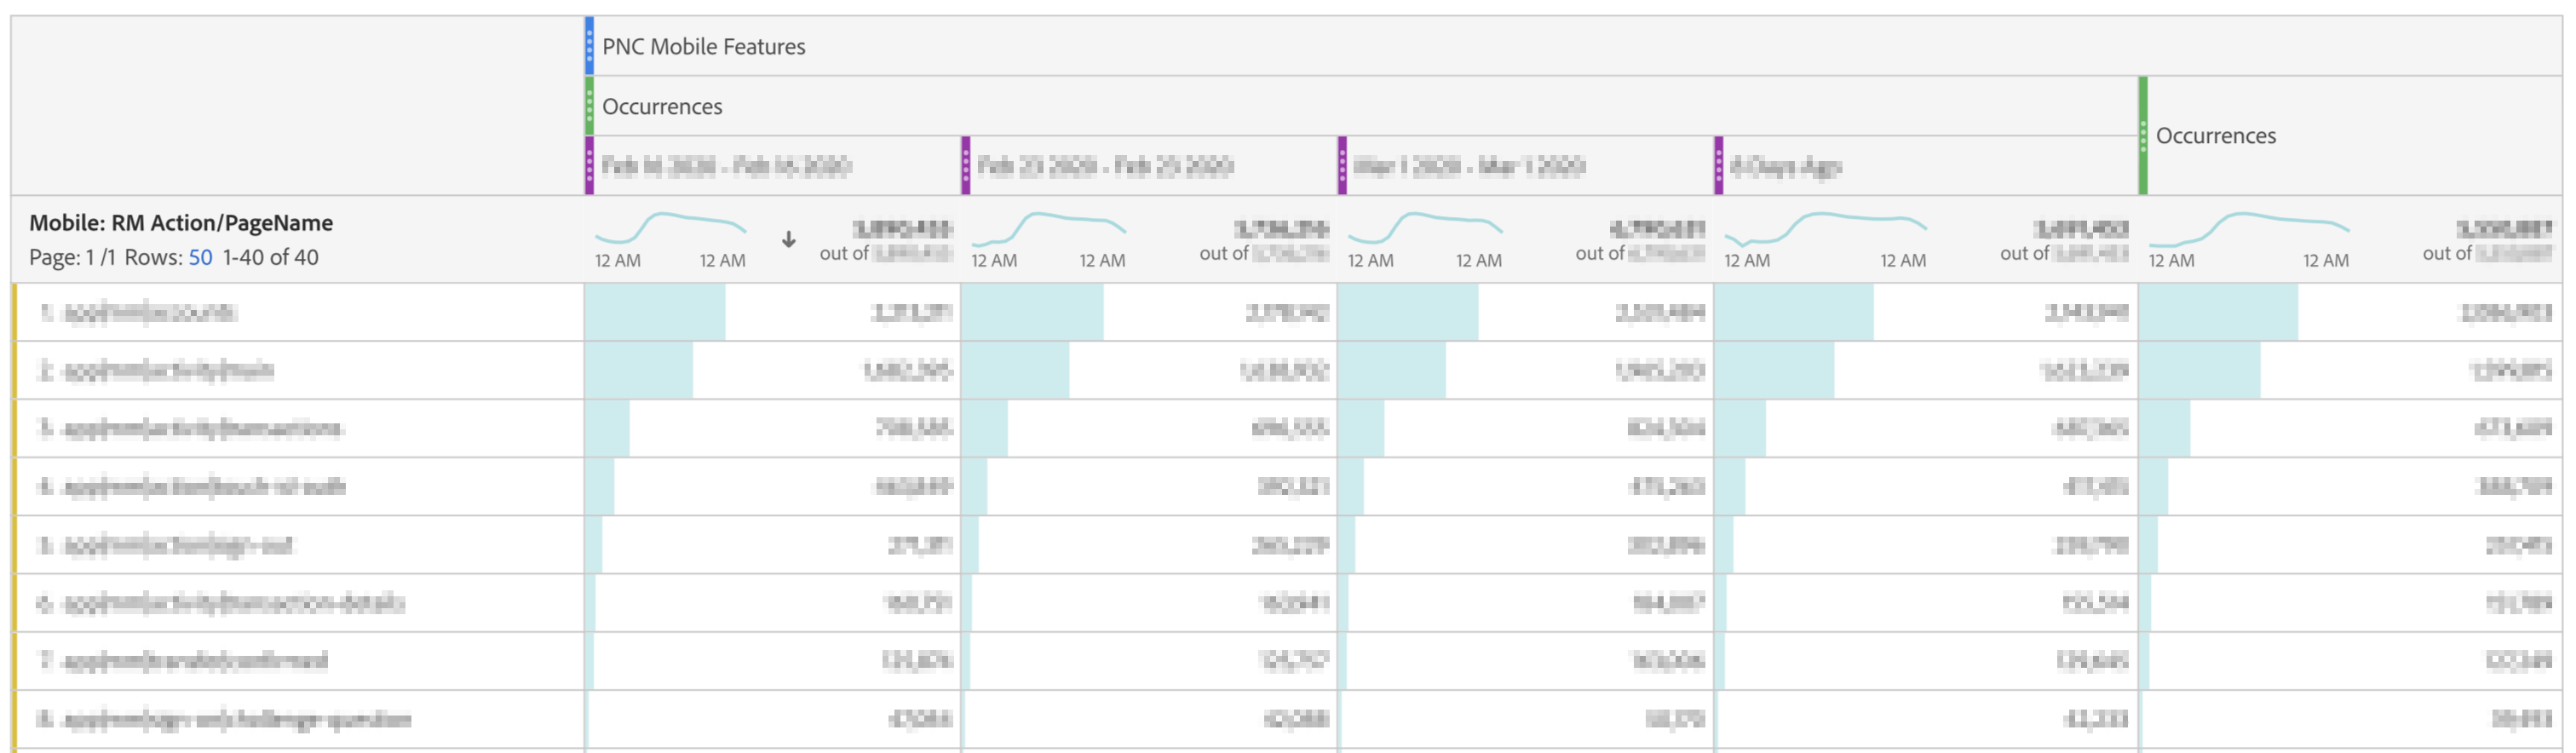Select the first Occurrences metric header
This screenshot has width=2576, height=753.
click(x=661, y=106)
